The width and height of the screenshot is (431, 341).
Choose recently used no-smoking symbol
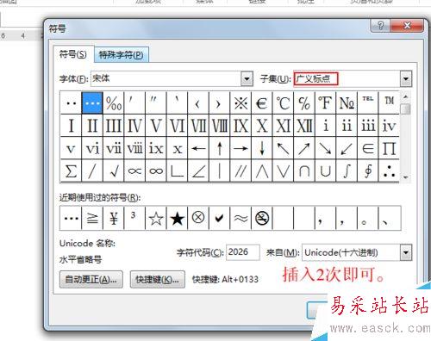click(x=262, y=218)
